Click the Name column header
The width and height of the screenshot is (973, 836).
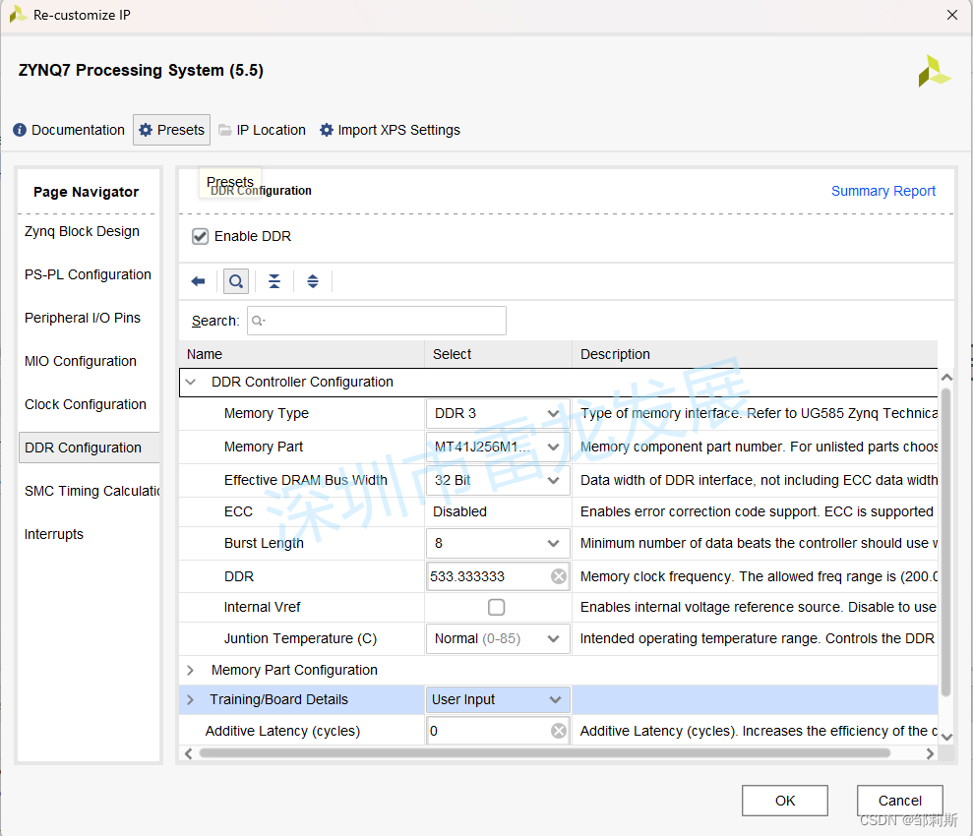pyautogui.click(x=302, y=354)
